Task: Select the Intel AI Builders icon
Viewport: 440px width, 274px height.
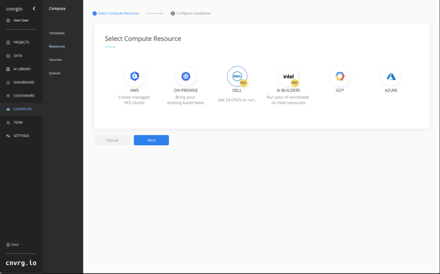Action: (x=288, y=76)
